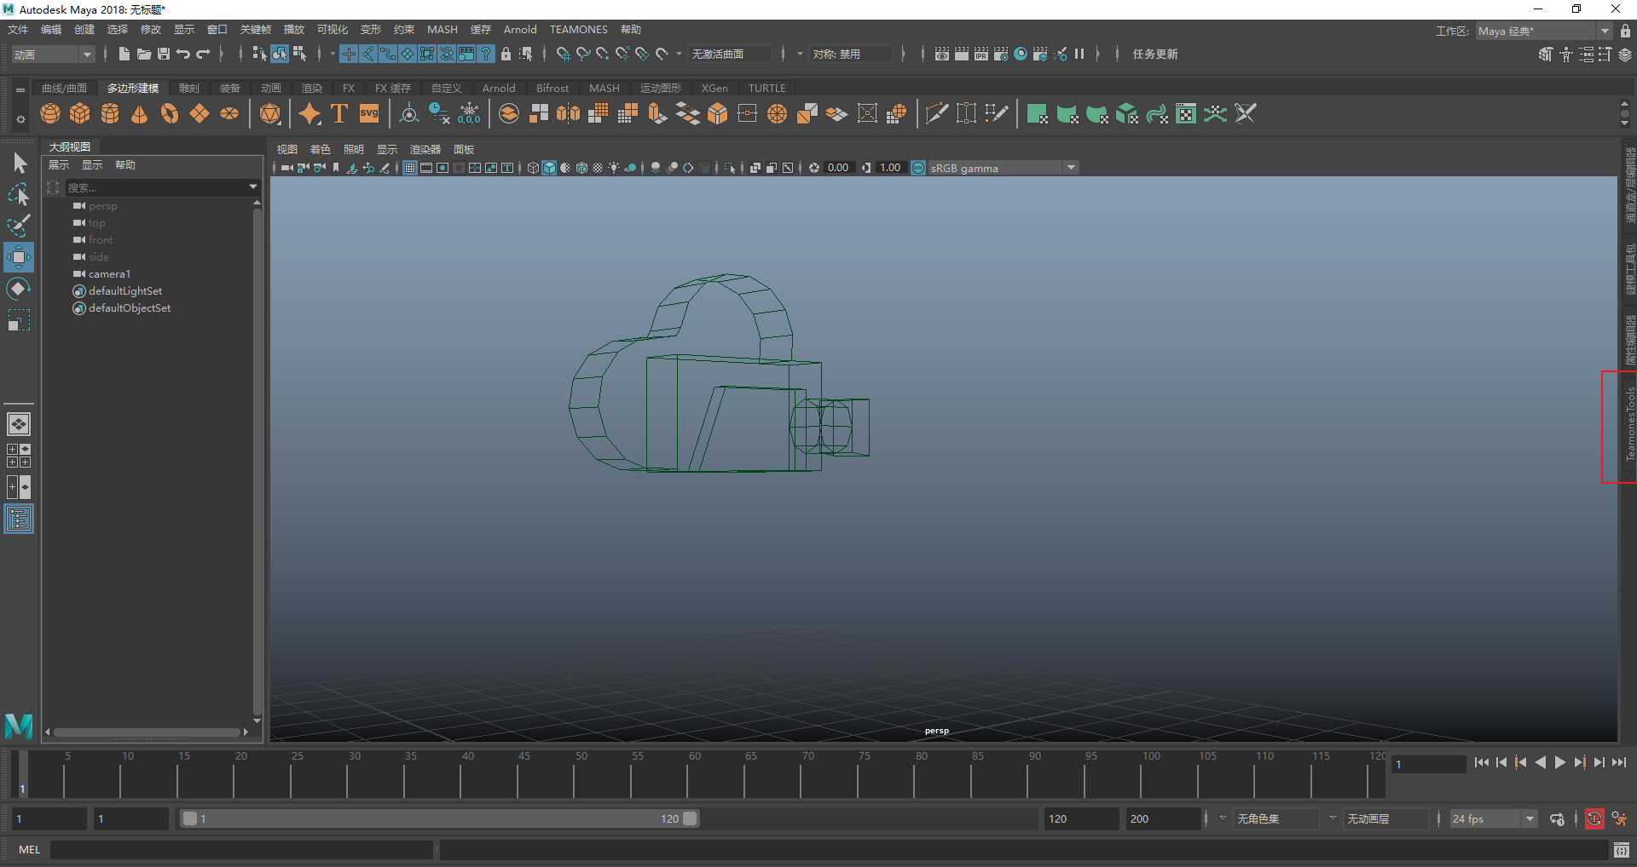Image resolution: width=1637 pixels, height=867 pixels.
Task: Open the TeamonesTools side panel tab
Action: [1629, 426]
